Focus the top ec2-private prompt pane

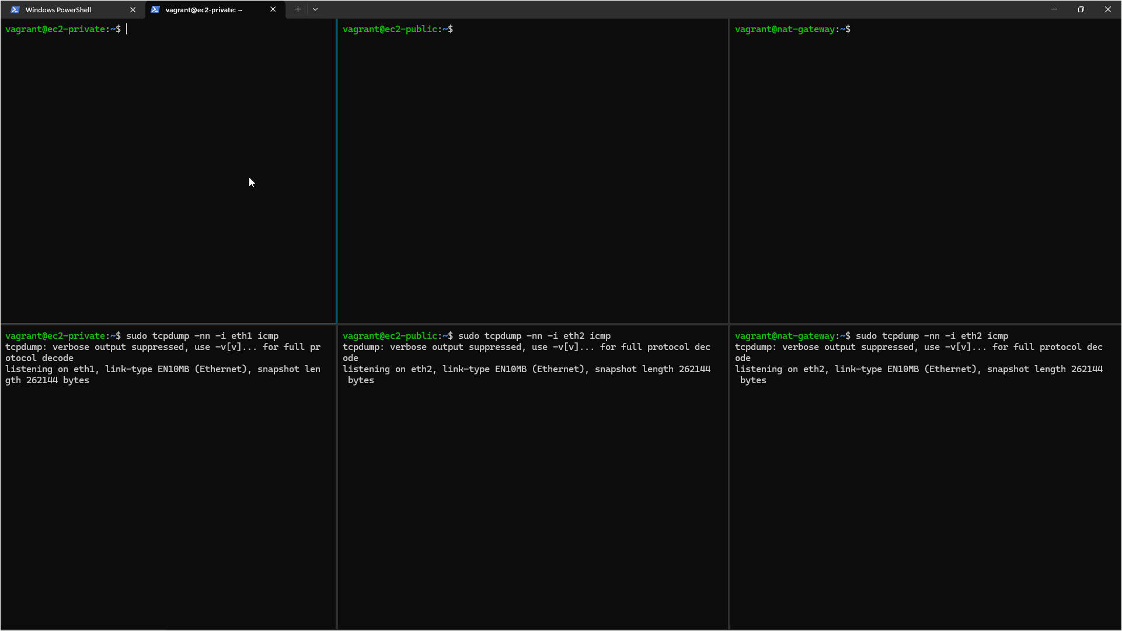[168, 175]
